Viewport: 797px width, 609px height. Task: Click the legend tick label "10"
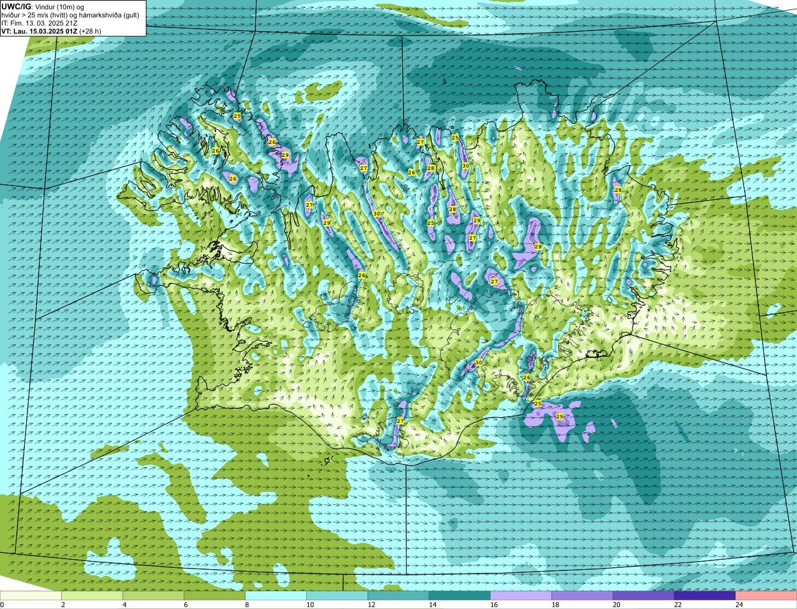(x=309, y=605)
